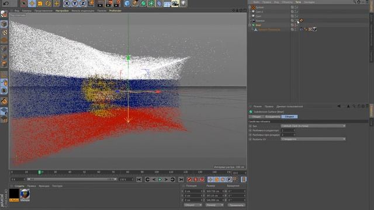This screenshot has width=374, height=210.
Task: Open the spline Pen tool icon
Action: click(x=135, y=3)
